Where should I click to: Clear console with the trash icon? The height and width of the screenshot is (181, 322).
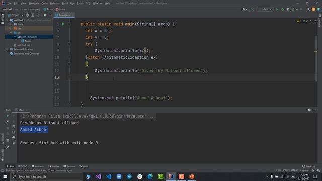(x=14, y=143)
